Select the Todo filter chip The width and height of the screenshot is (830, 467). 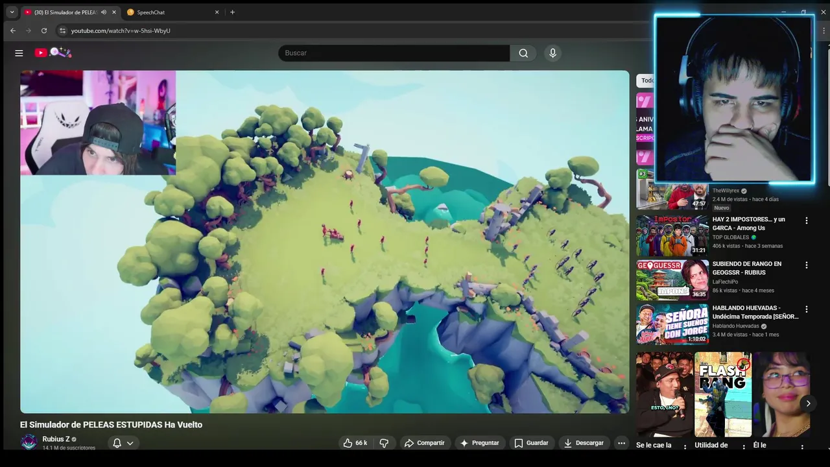[646, 80]
